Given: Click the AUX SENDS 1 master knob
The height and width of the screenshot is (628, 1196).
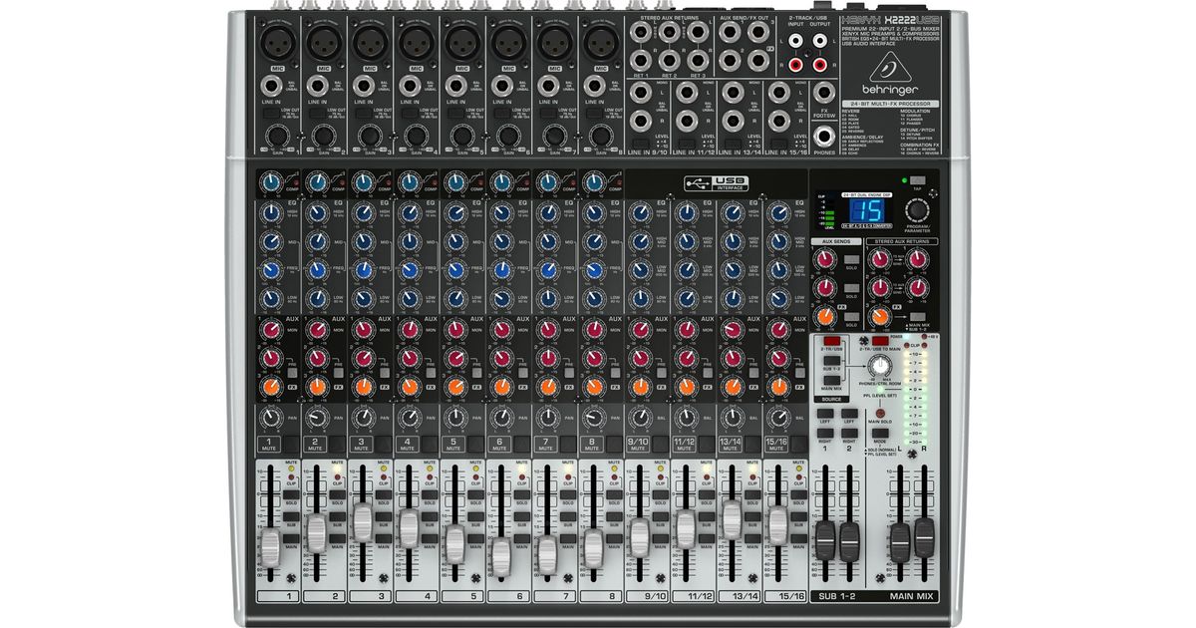Looking at the screenshot, I should (x=826, y=259).
